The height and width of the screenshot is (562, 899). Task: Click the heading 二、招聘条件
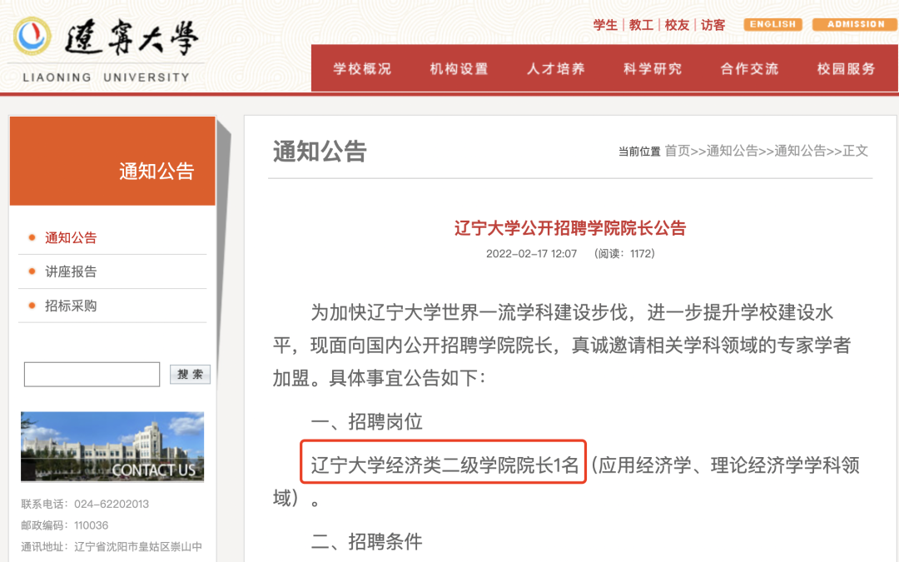(367, 541)
